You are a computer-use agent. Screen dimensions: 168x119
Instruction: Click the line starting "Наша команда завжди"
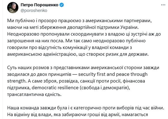pyautogui.click(x=85, y=108)
